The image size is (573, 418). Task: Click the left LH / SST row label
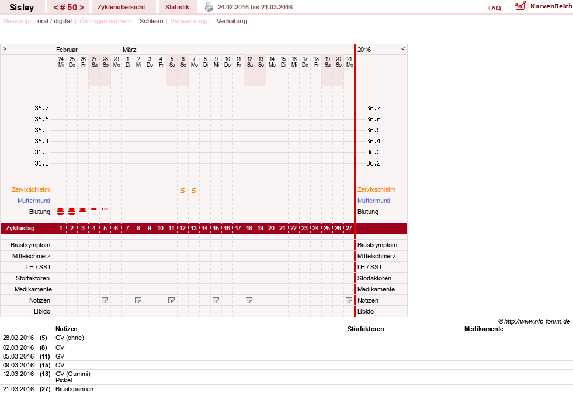click(x=39, y=268)
